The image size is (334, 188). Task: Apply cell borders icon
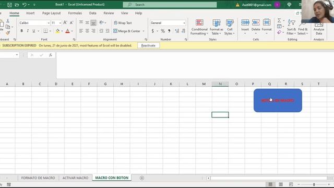tap(45, 31)
